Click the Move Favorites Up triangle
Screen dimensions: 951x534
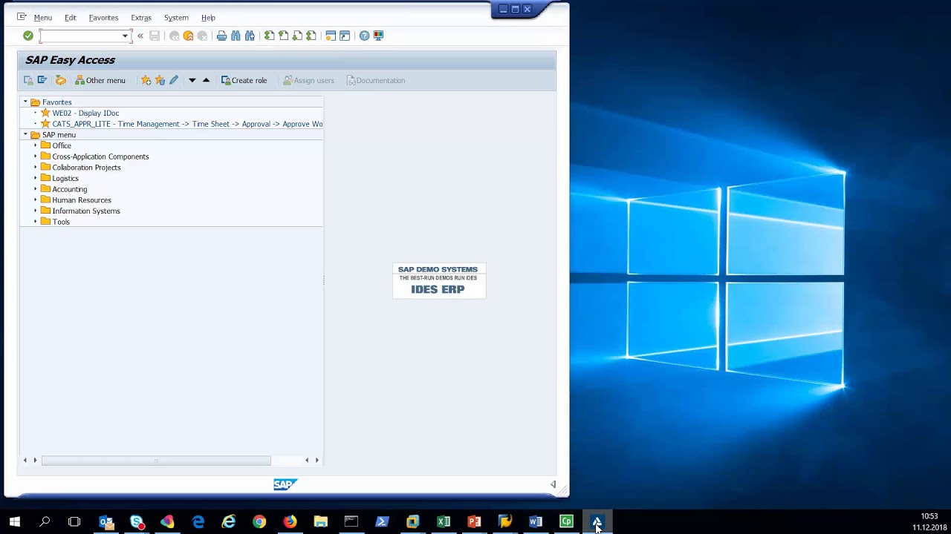click(206, 80)
